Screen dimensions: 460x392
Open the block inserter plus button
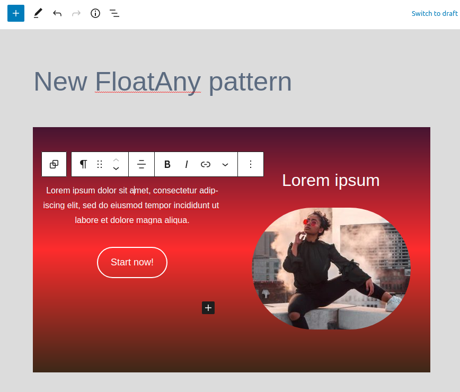pyautogui.click(x=16, y=13)
